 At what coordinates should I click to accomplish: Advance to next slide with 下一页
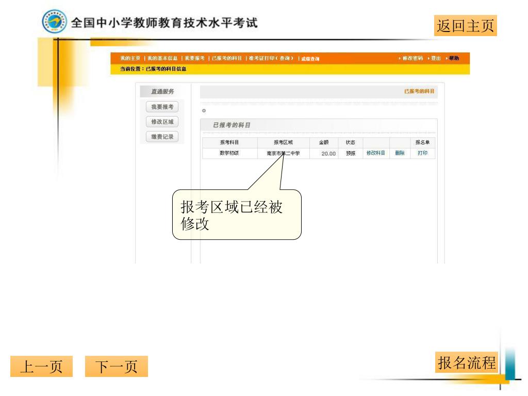tap(116, 366)
